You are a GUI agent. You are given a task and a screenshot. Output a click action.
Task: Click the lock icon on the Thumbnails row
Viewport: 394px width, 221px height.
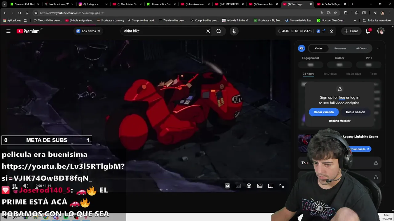pyautogui.click(x=376, y=163)
